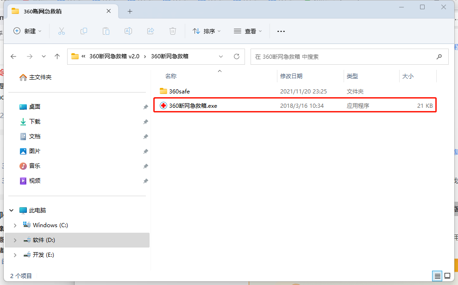Expand the address bar history dropdown

coord(221,56)
